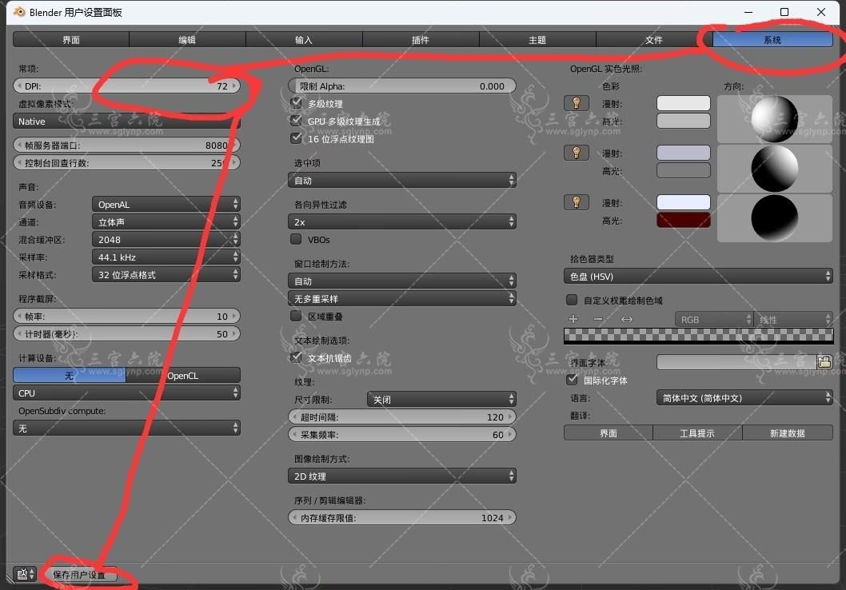
Task: Open the dark red 高光 color swatch
Action: click(684, 220)
